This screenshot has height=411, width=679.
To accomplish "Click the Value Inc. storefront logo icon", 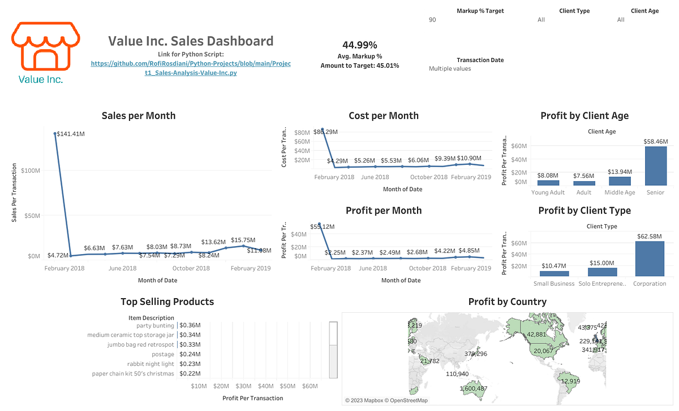I will 45,46.
